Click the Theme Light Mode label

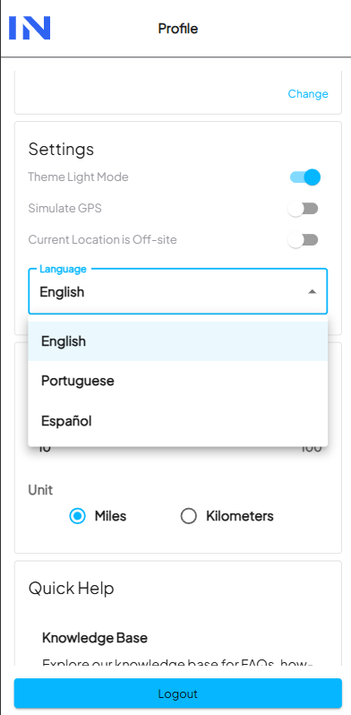(x=79, y=177)
